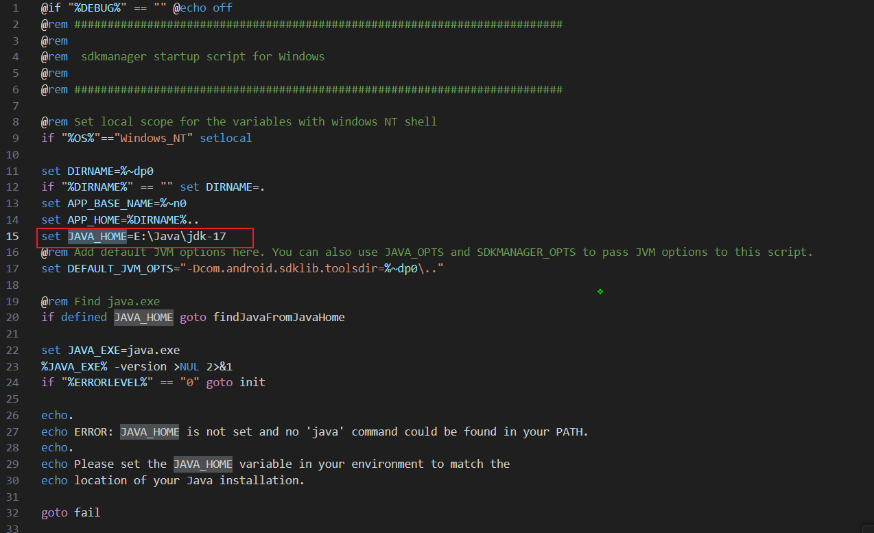The image size is (874, 533).
Task: Click the word PATH on line 27
Action: 572,431
